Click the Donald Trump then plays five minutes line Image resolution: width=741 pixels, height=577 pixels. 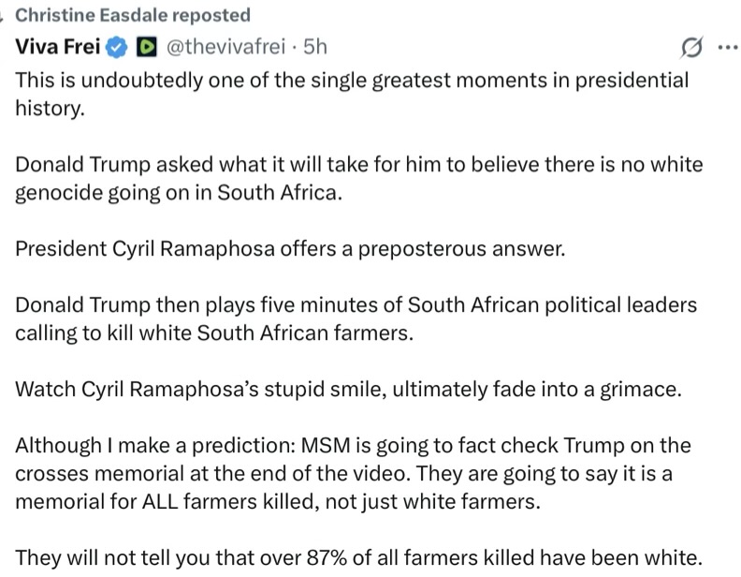356,305
